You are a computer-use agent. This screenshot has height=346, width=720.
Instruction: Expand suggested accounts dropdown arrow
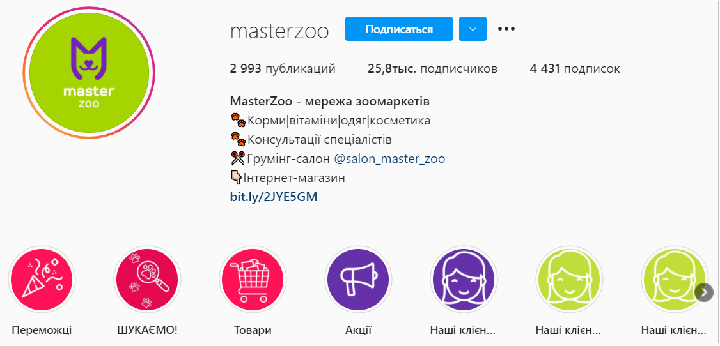pos(473,29)
